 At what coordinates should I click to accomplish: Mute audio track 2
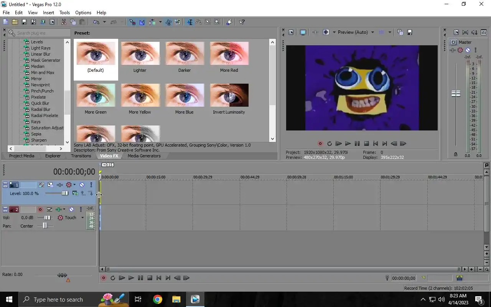tap(71, 210)
